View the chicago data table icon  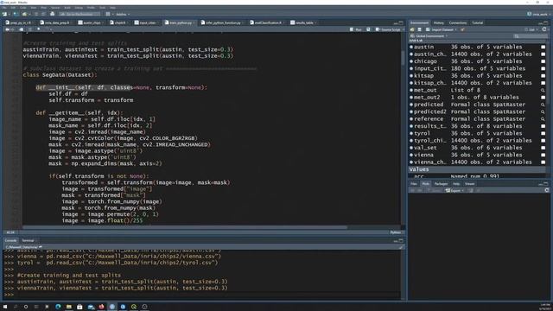(543, 61)
